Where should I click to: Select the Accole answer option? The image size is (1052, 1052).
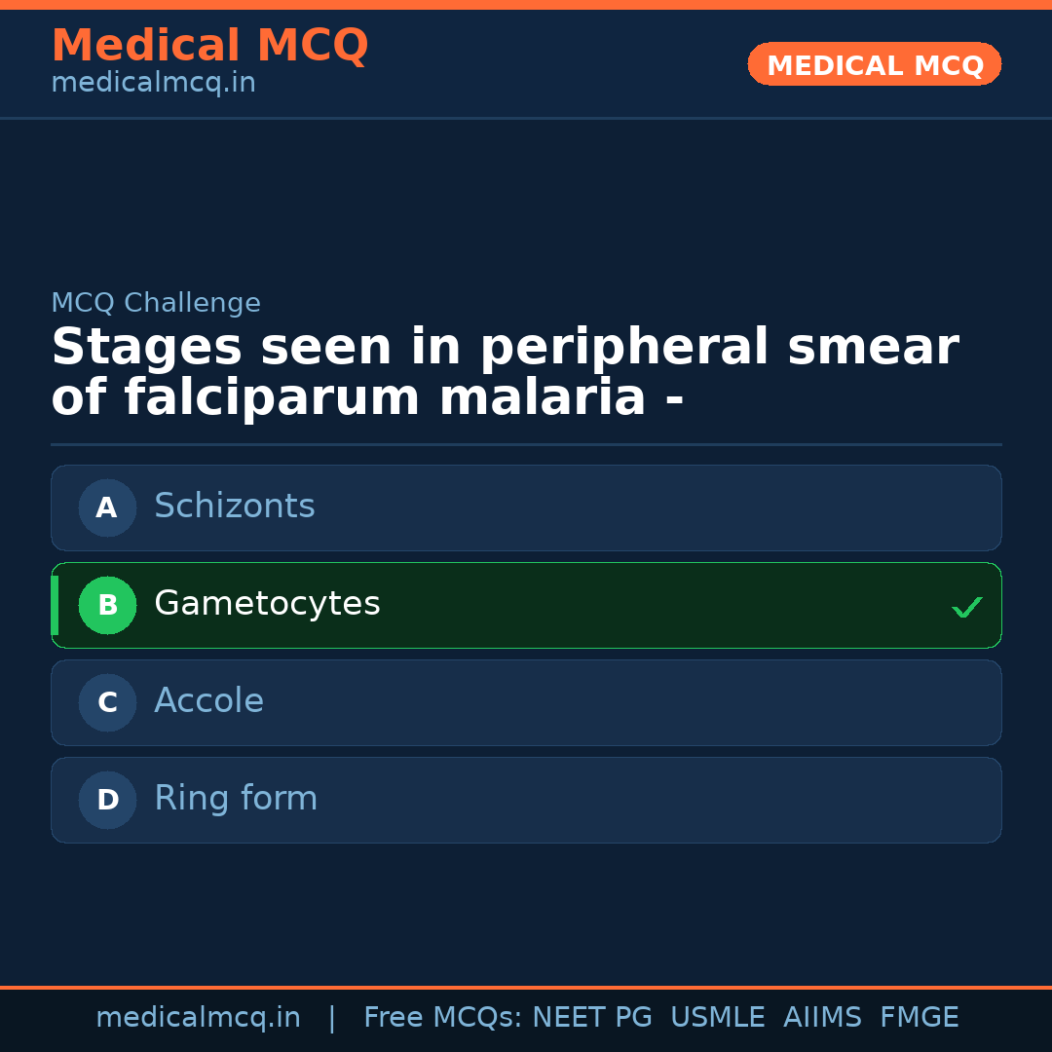526,702
